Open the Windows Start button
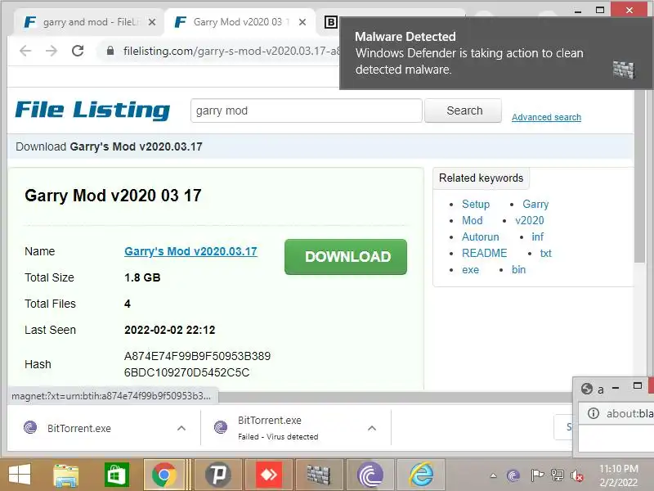This screenshot has width=654, height=491. [20, 475]
